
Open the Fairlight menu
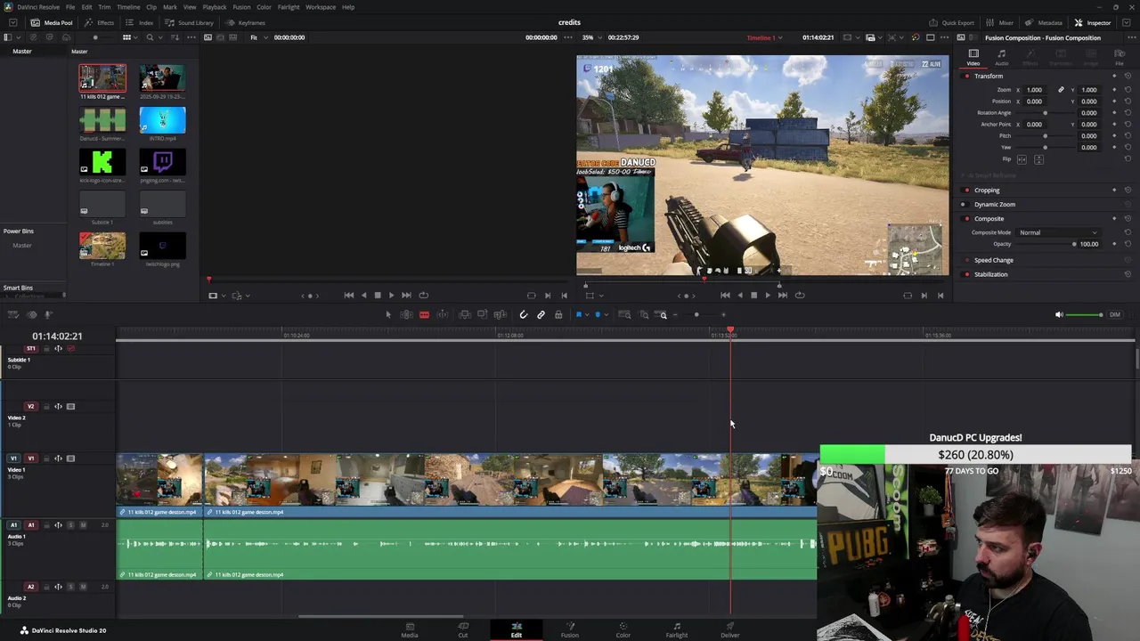pos(289,7)
